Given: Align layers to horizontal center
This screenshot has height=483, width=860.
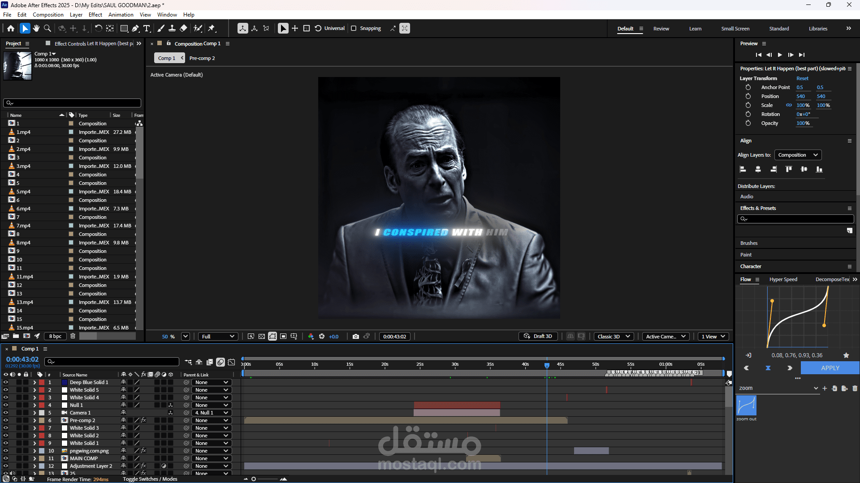Looking at the screenshot, I should [x=758, y=169].
